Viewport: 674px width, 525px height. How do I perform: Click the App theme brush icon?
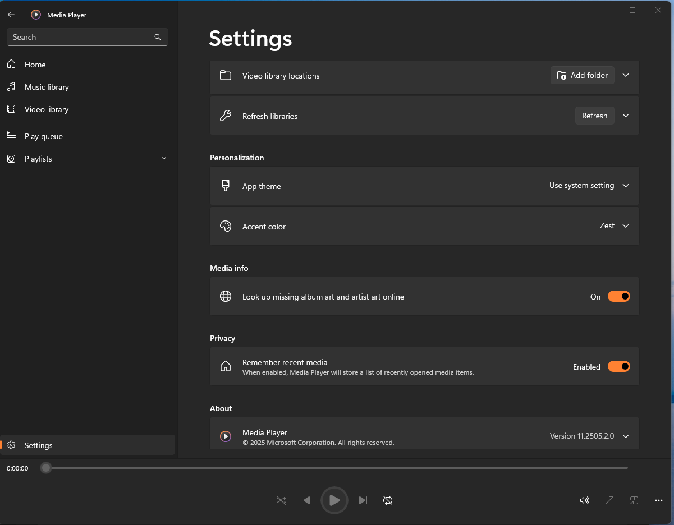pos(226,186)
